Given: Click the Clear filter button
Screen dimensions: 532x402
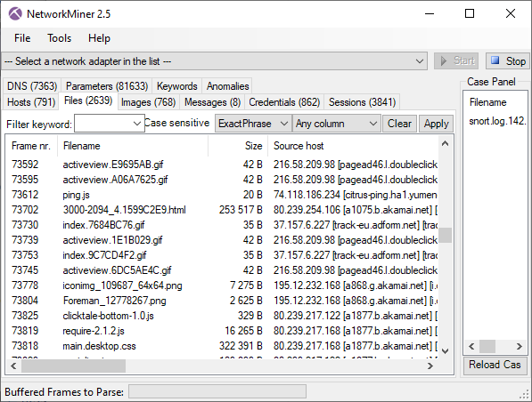Looking at the screenshot, I should (399, 124).
